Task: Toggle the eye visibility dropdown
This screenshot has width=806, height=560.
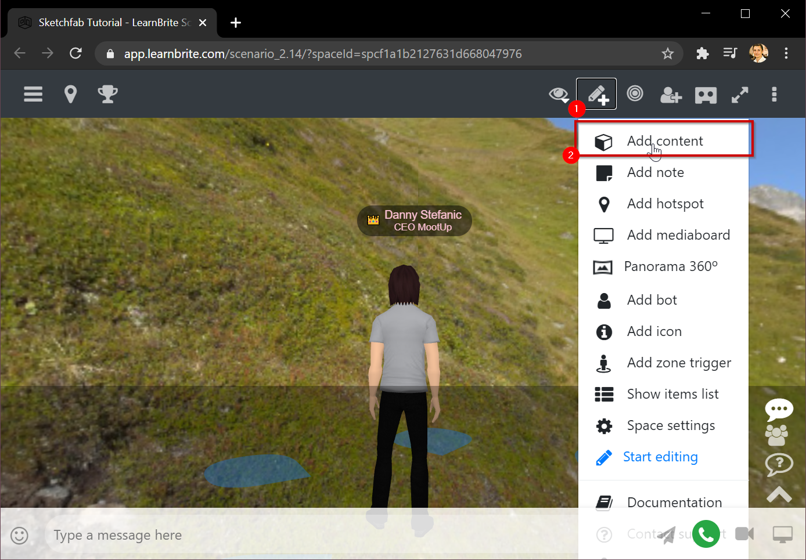Action: (x=559, y=95)
